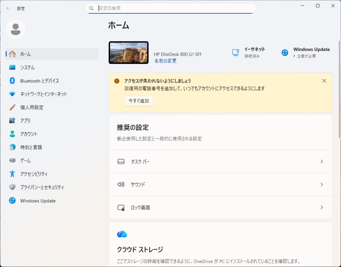Open the ゲーム controller icon

tap(12, 161)
